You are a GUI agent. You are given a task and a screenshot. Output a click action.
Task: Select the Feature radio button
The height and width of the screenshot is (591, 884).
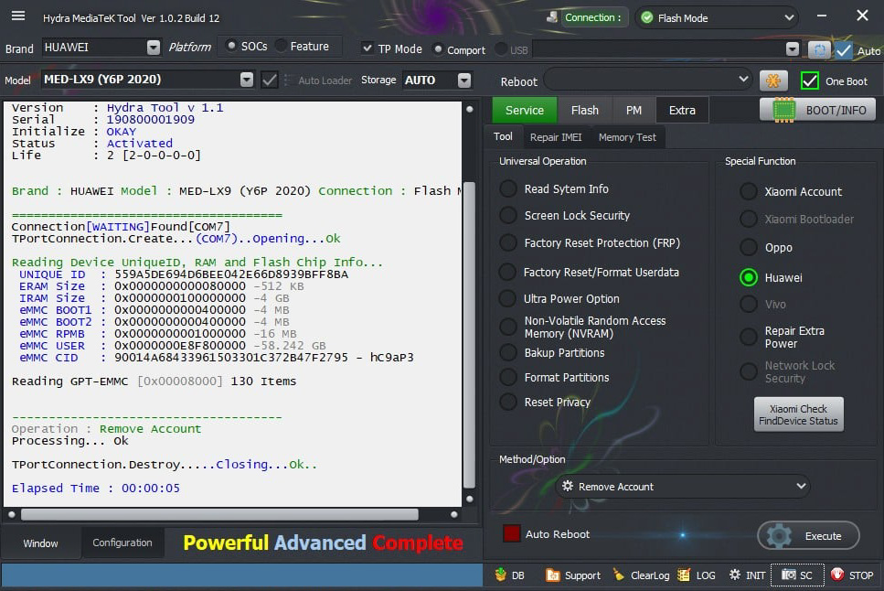click(x=281, y=46)
